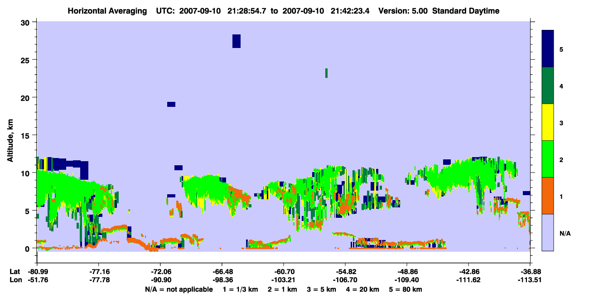Click "Version: 5.00" in the title
This screenshot has width=589, height=302.
pyautogui.click(x=403, y=11)
